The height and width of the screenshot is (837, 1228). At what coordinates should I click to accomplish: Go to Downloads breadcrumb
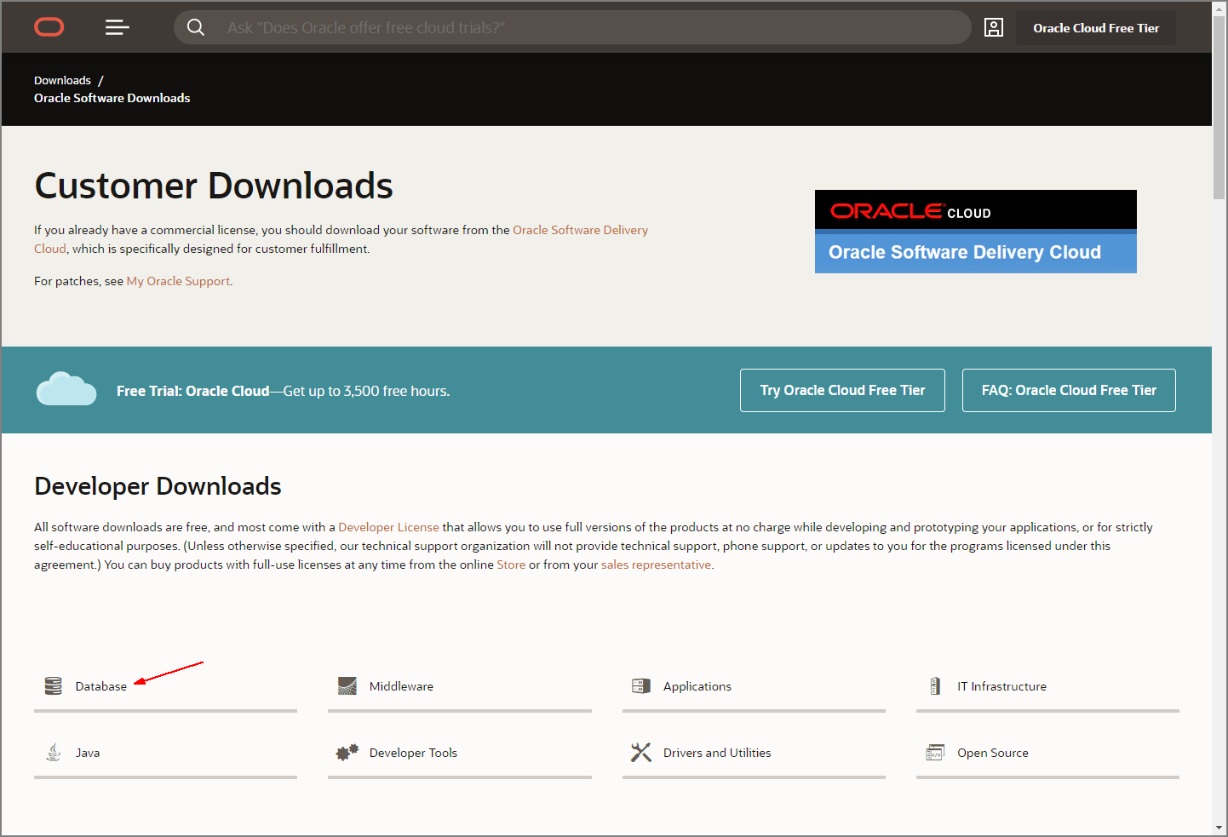pos(62,80)
